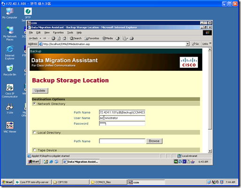
Task: Switch to CCM423_files taskbar item
Action: click(x=109, y=182)
